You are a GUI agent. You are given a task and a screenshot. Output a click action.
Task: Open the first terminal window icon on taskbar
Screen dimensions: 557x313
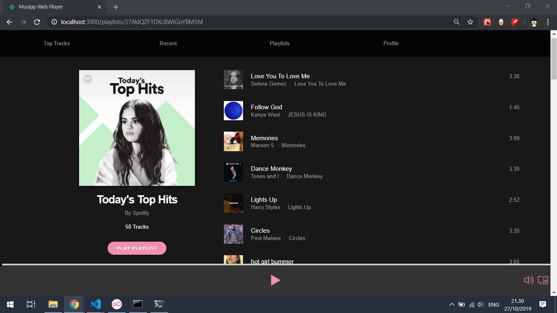138,304
